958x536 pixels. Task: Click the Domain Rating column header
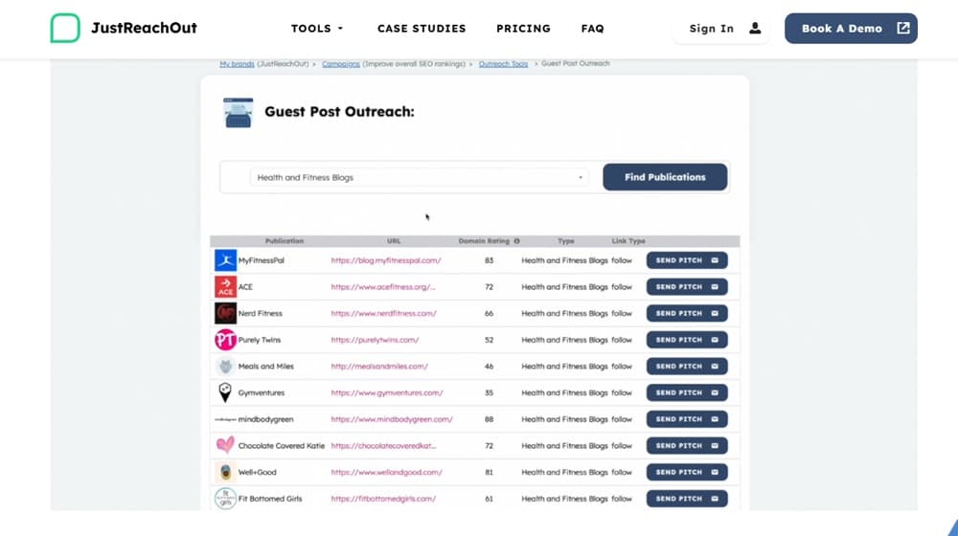click(483, 241)
